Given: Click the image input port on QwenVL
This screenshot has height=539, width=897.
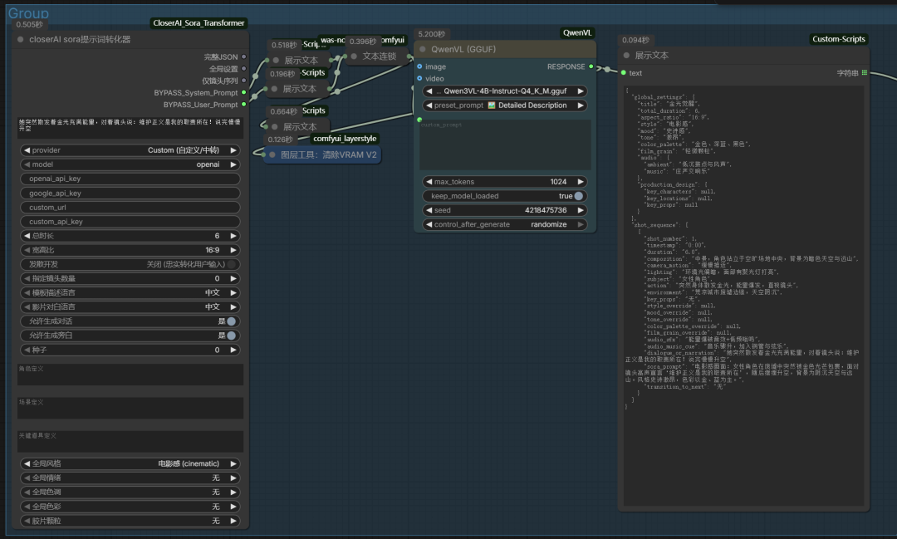Looking at the screenshot, I should tap(419, 66).
